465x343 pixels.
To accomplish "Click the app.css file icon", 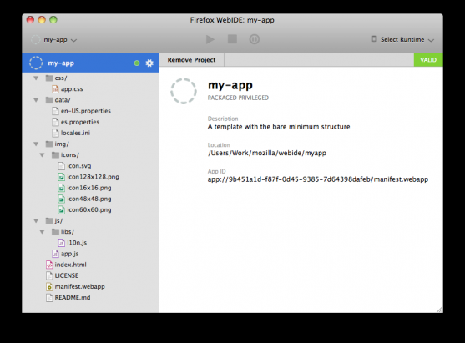I will click(55, 89).
